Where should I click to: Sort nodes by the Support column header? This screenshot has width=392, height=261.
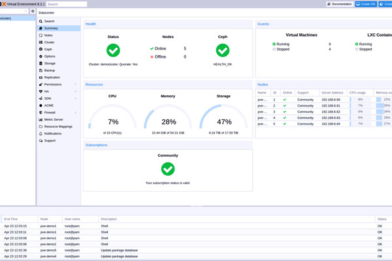[x=307, y=93]
